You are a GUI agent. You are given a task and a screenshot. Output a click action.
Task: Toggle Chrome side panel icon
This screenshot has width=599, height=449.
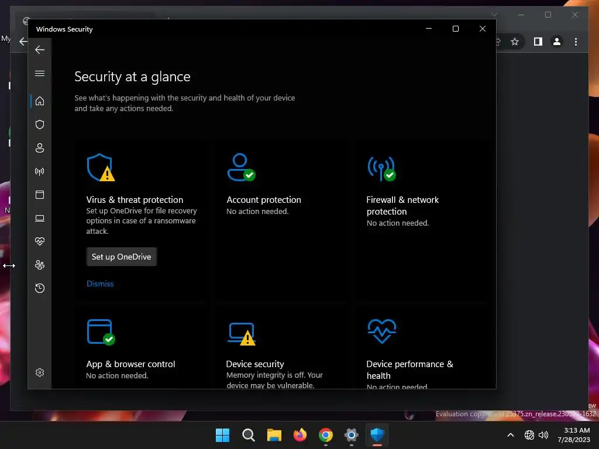click(x=538, y=42)
